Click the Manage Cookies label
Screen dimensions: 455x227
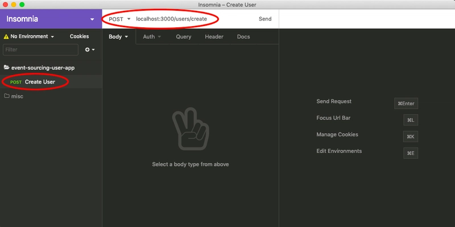pos(337,135)
